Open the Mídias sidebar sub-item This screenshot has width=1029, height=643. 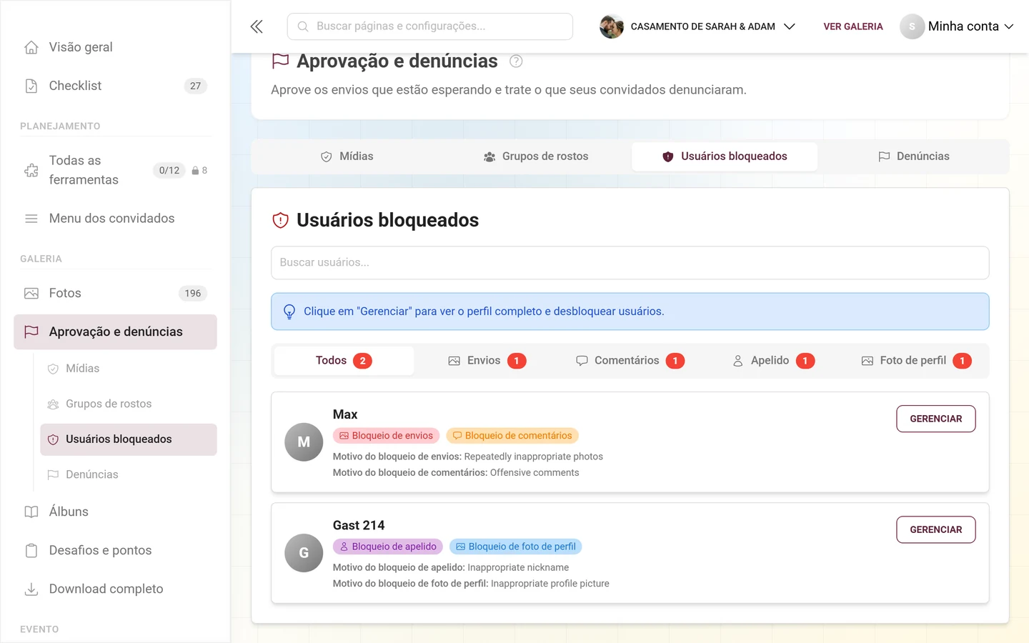tap(129, 369)
